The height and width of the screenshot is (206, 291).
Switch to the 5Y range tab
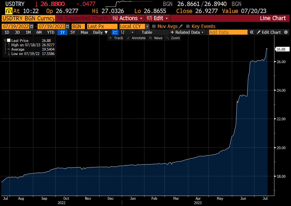(72, 32)
